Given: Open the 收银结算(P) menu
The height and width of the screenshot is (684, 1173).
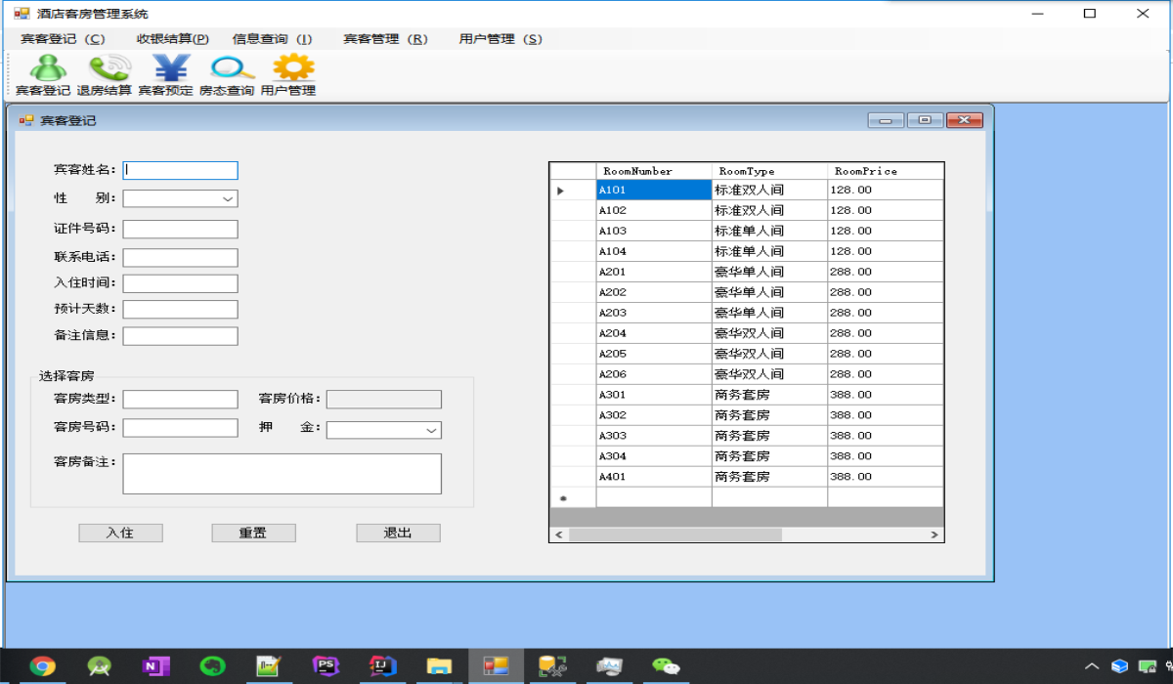Looking at the screenshot, I should tap(172, 39).
